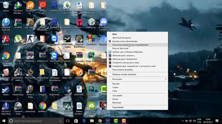Select the Empire desktop shortcut

[x=6, y=40]
